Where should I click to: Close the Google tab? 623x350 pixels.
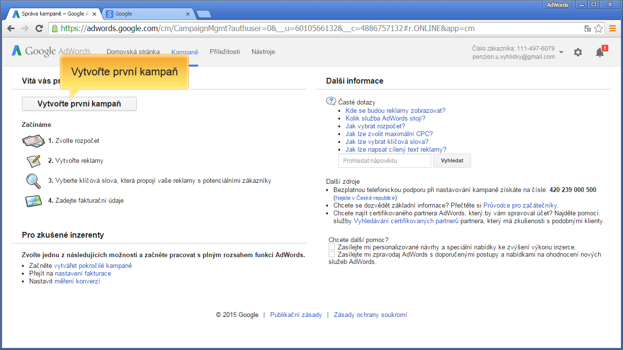[189, 14]
